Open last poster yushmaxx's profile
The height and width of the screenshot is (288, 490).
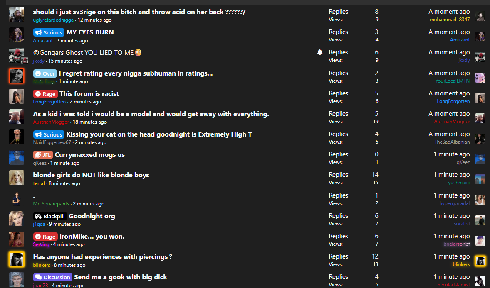pos(459,183)
